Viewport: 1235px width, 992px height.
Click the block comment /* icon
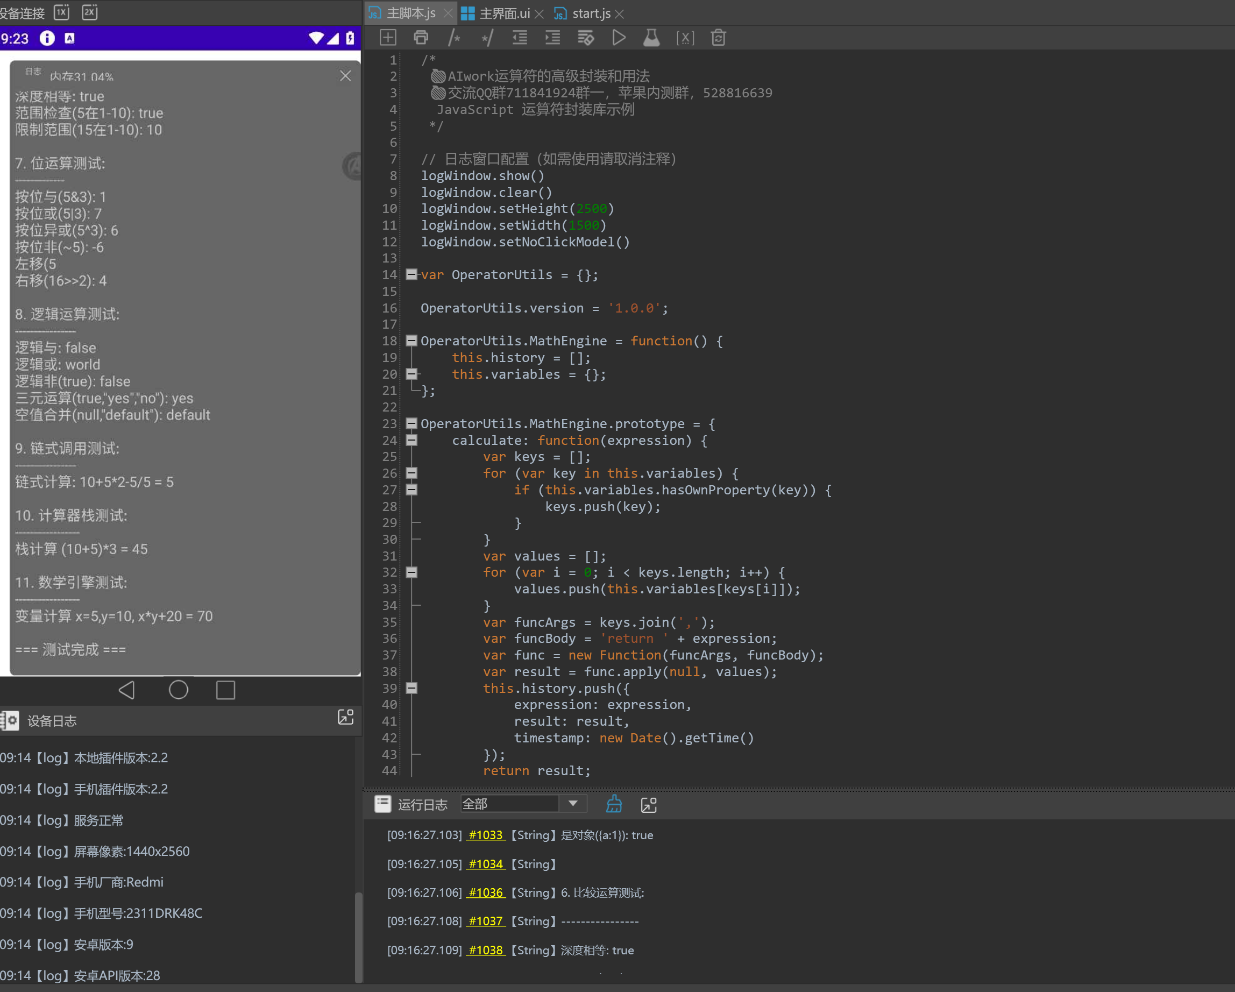[x=454, y=38]
